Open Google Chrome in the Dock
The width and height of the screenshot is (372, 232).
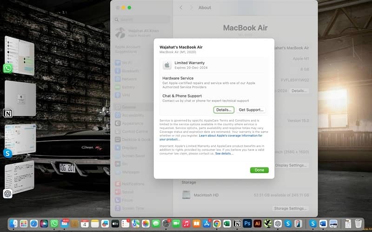pyautogui.click(x=217, y=224)
